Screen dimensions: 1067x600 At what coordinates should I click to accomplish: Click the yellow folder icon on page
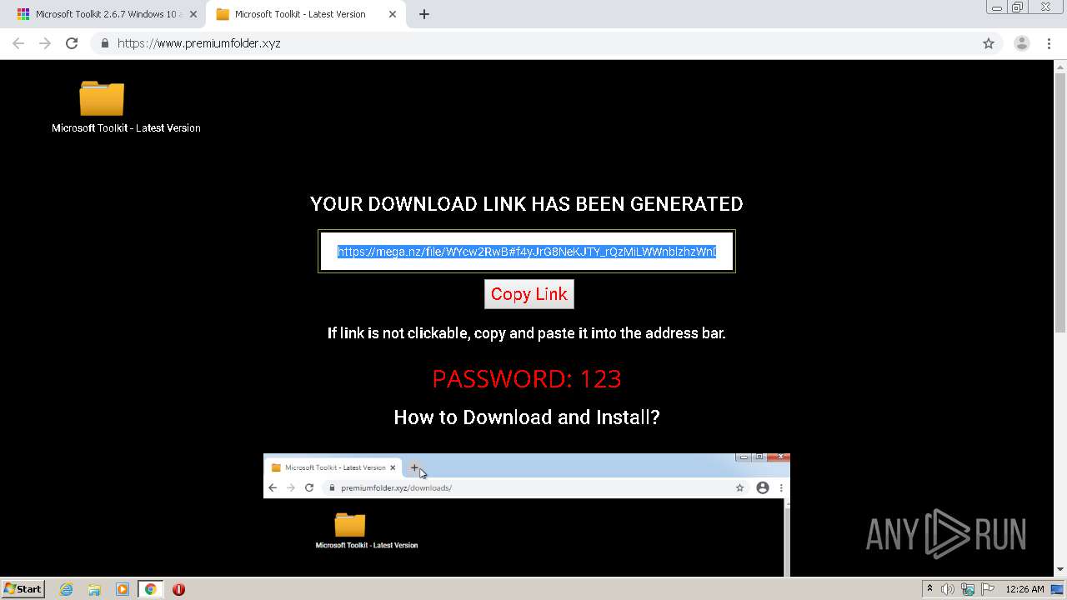point(102,98)
